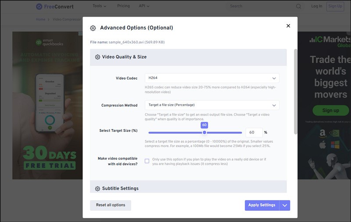Click the Subtitle Settings section header

188,187
